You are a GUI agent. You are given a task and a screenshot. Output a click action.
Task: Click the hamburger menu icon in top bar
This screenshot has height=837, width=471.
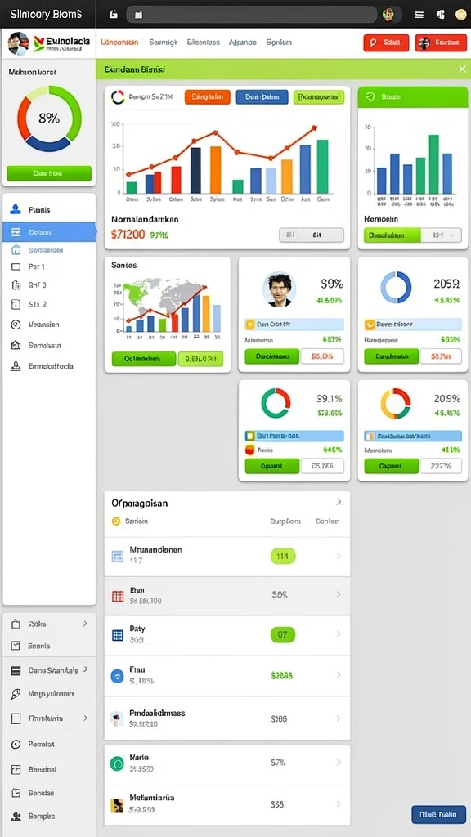pos(419,15)
